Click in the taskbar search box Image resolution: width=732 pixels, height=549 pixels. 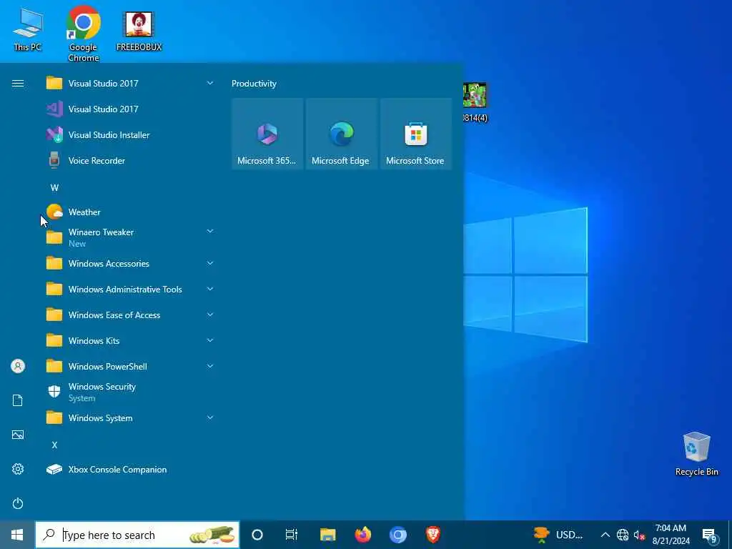pos(137,535)
